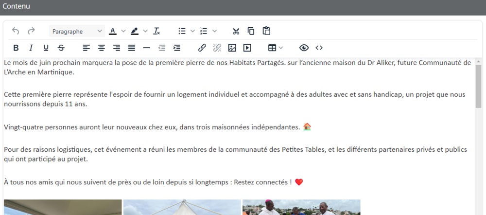Toggle strikethrough formatting
Screen dimensions: 486x215
(61, 48)
